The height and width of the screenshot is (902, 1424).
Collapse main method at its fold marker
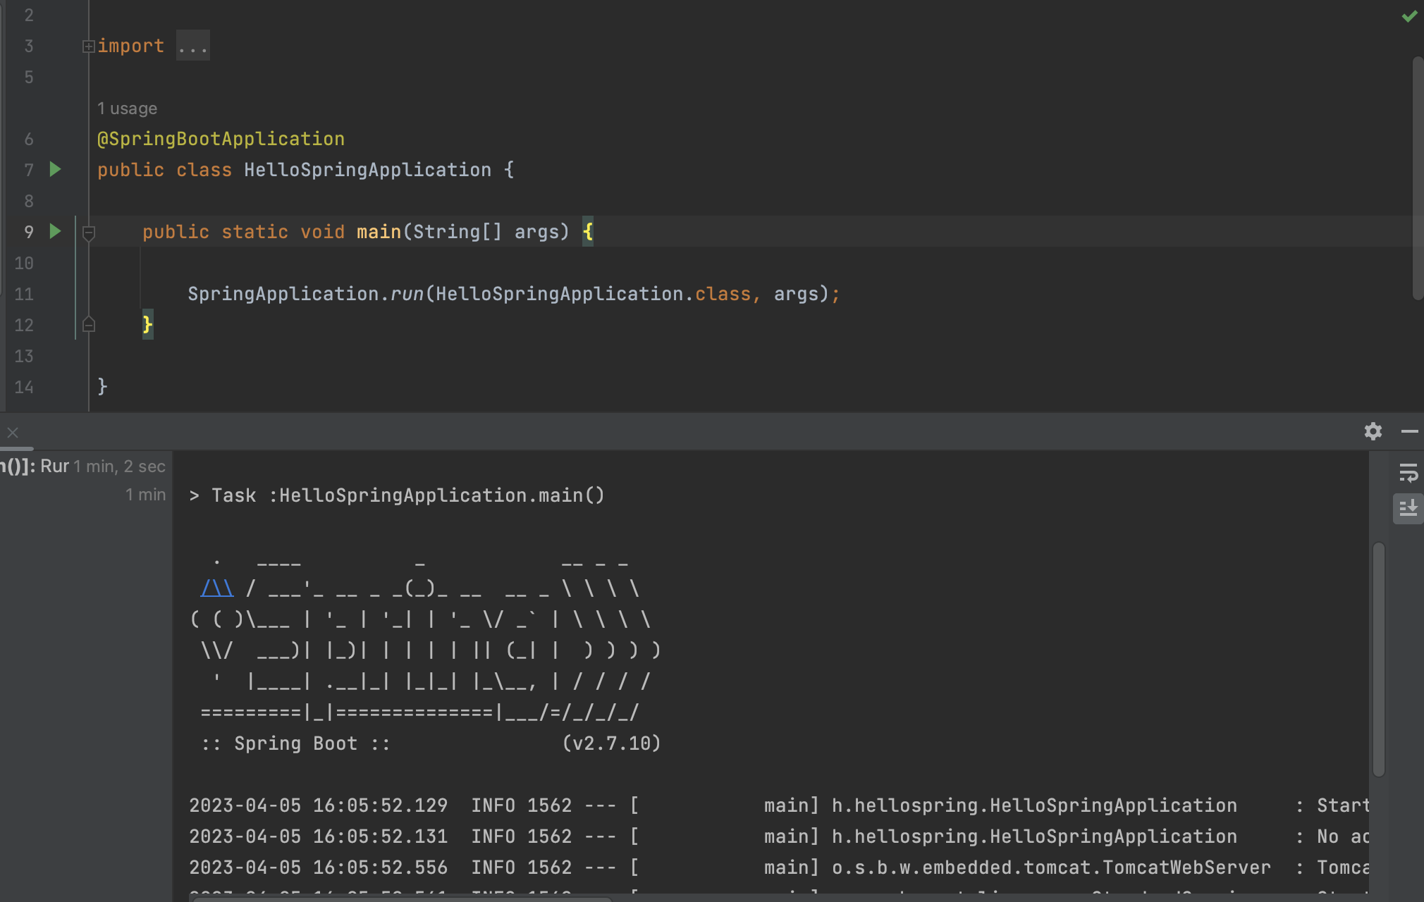click(89, 233)
